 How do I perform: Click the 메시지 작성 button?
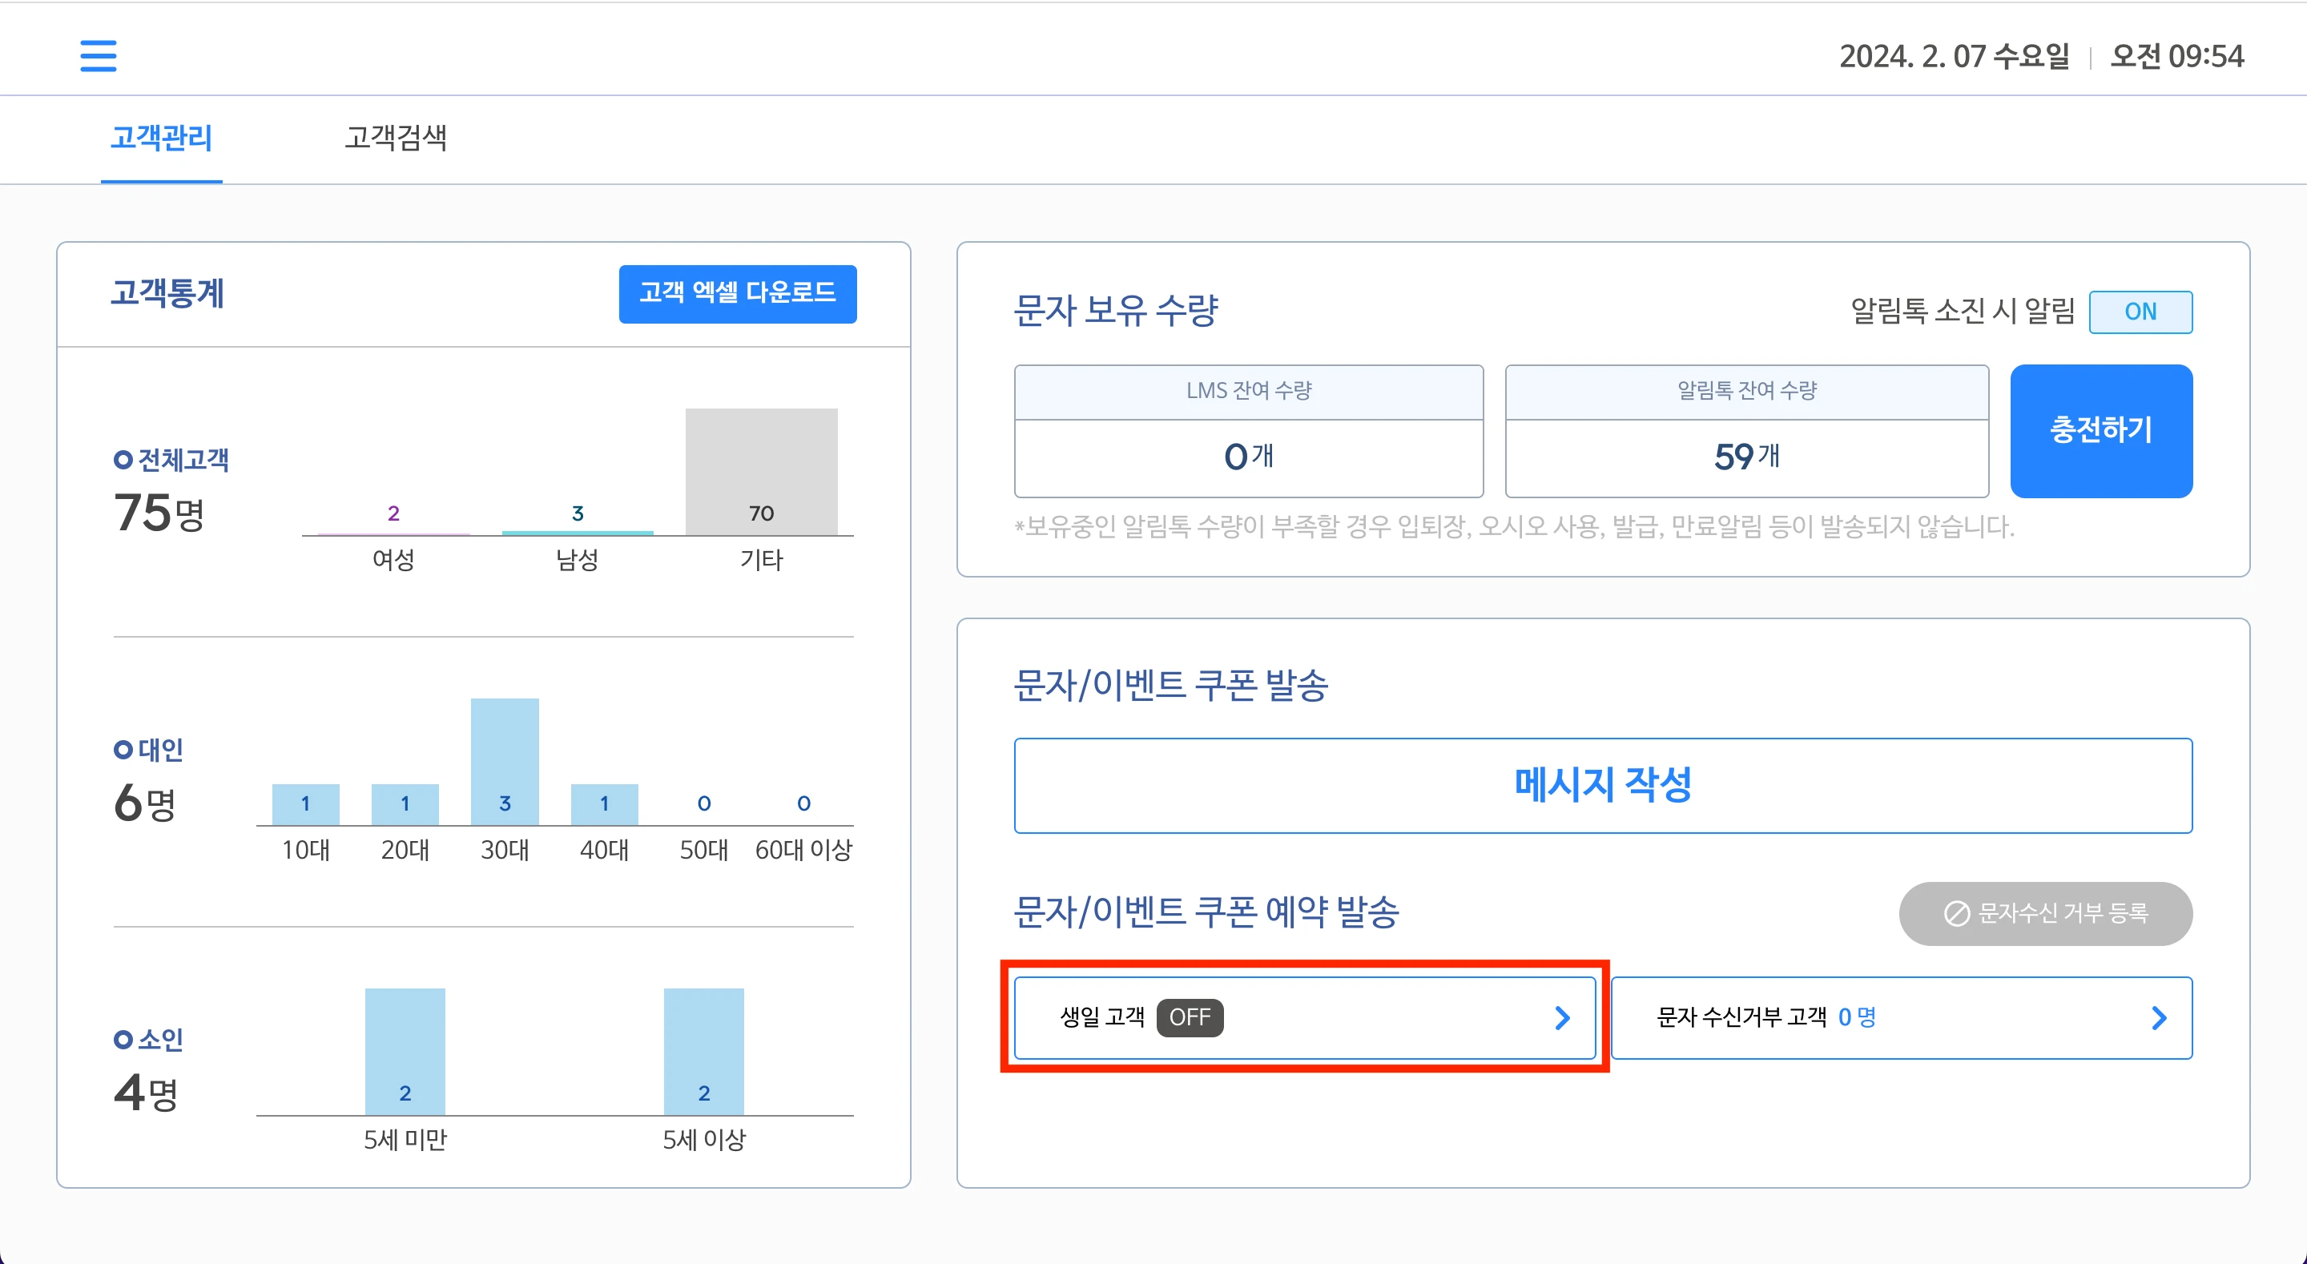click(x=1603, y=786)
